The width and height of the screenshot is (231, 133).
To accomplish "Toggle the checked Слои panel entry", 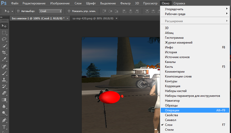I will pos(195,125).
